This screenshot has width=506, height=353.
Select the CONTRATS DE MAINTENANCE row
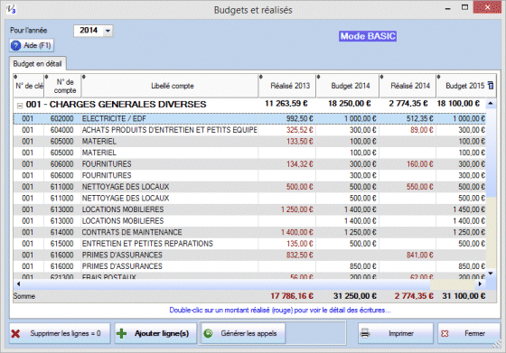tap(249, 232)
